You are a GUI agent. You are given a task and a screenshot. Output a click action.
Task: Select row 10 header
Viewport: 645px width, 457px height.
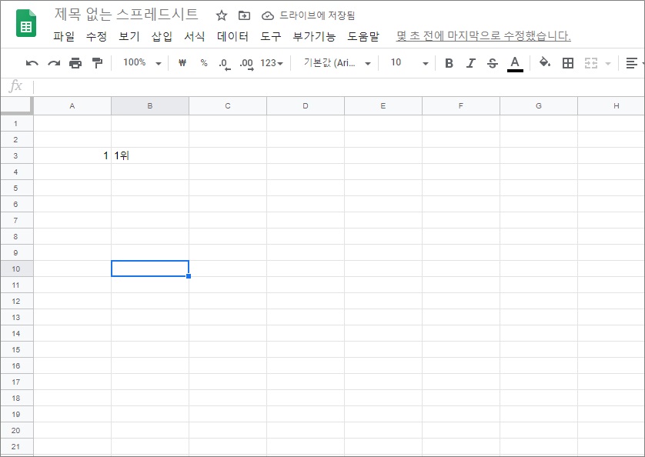(x=16, y=269)
